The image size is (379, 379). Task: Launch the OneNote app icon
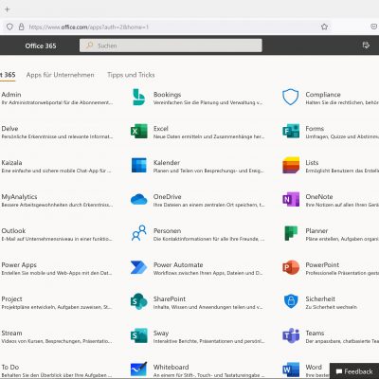tap(291, 199)
